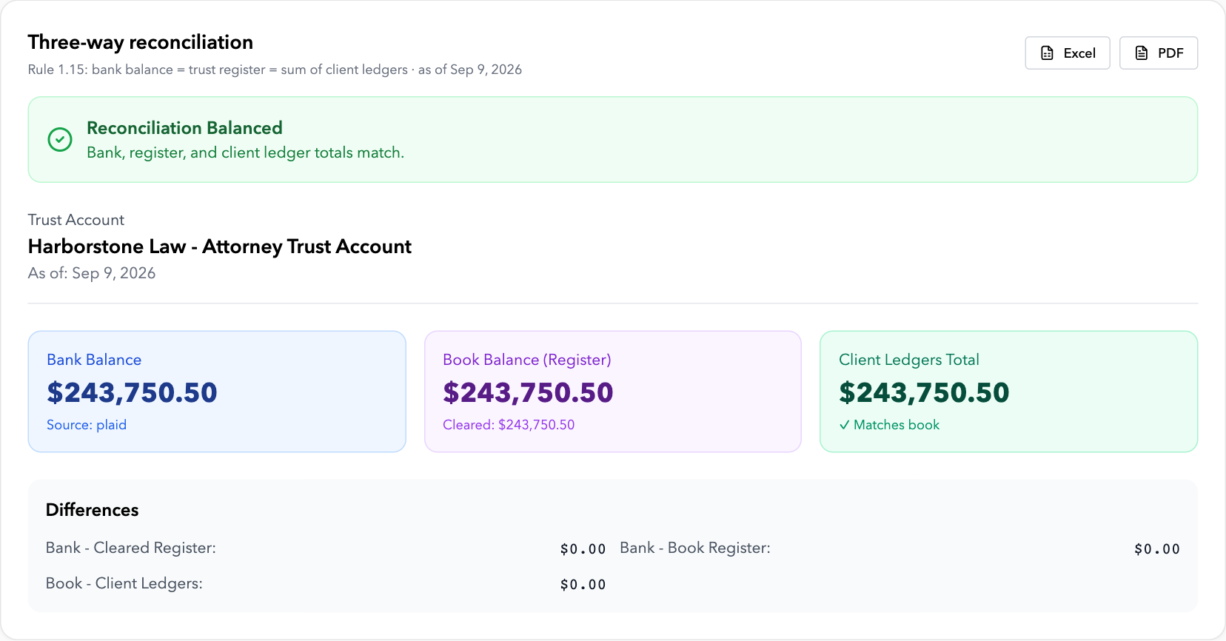Click the checkmark beside Matches book

pos(844,425)
